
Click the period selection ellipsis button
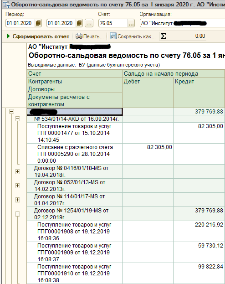[x=89, y=23]
